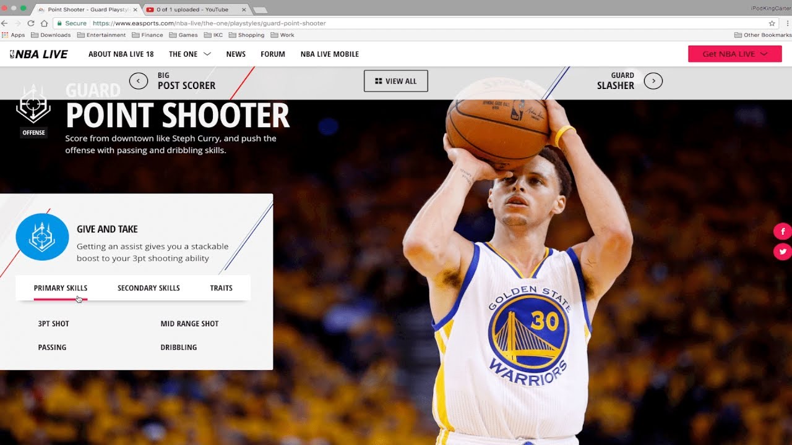The height and width of the screenshot is (445, 792).
Task: Open Shopping bookmarks folder
Action: pos(247,35)
